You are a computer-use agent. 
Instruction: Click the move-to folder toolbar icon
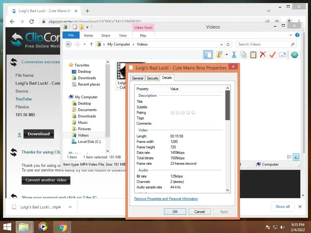click(219, 55)
